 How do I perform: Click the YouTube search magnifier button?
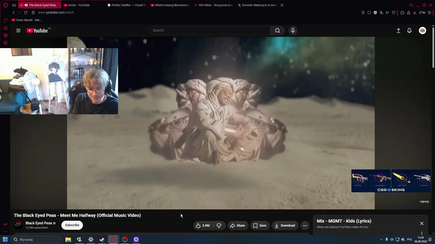click(x=278, y=30)
